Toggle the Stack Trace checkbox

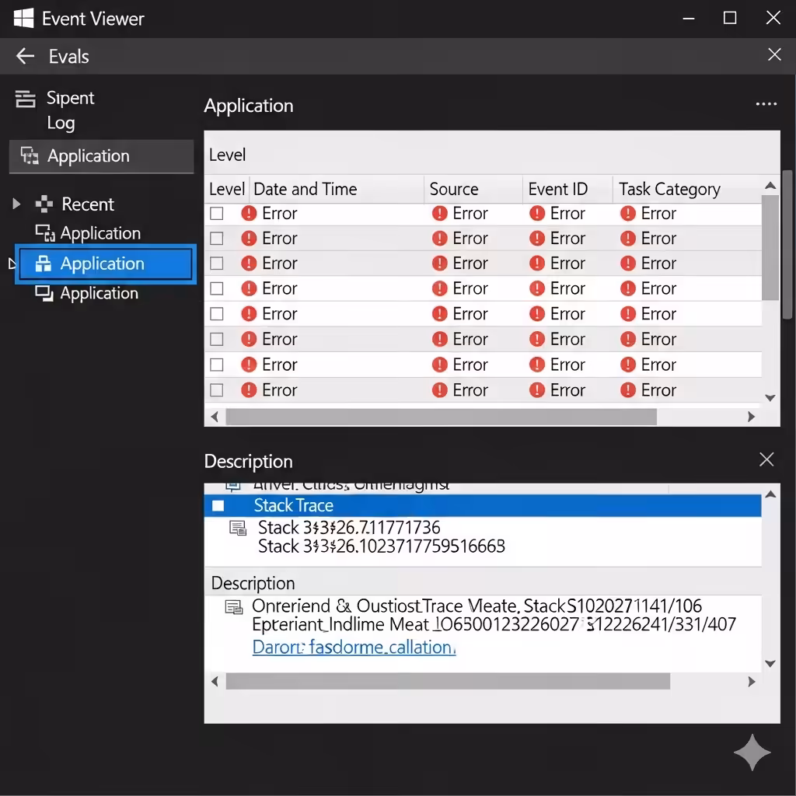point(218,505)
